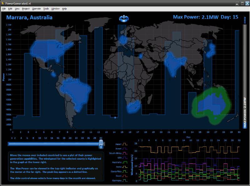Image resolution: width=250 pixels, height=186 pixels.
Task: Click the instruction text box
Action: pos(56,167)
